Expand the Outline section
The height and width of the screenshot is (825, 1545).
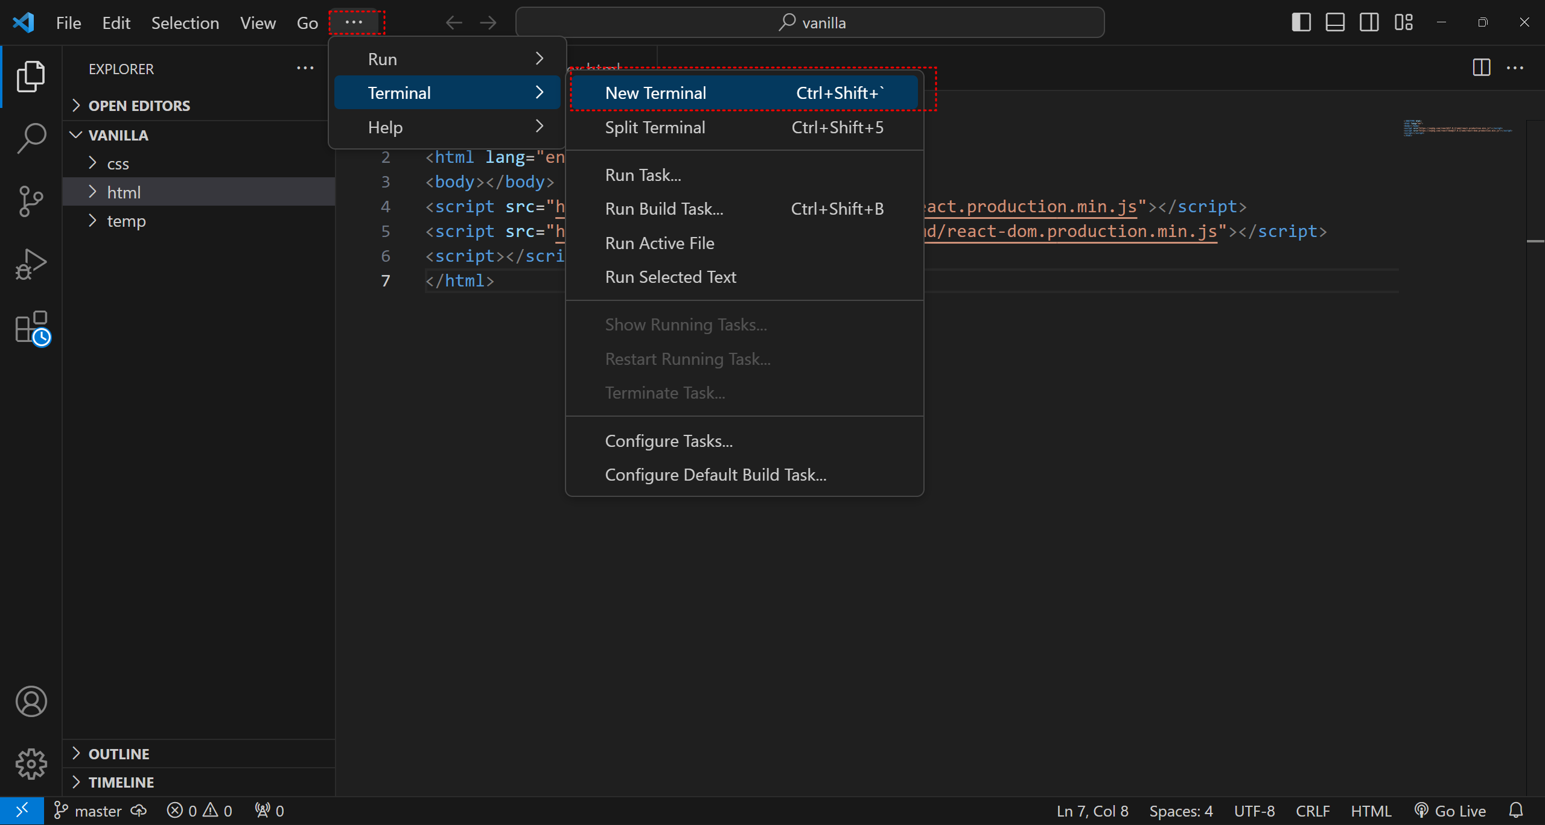click(199, 754)
